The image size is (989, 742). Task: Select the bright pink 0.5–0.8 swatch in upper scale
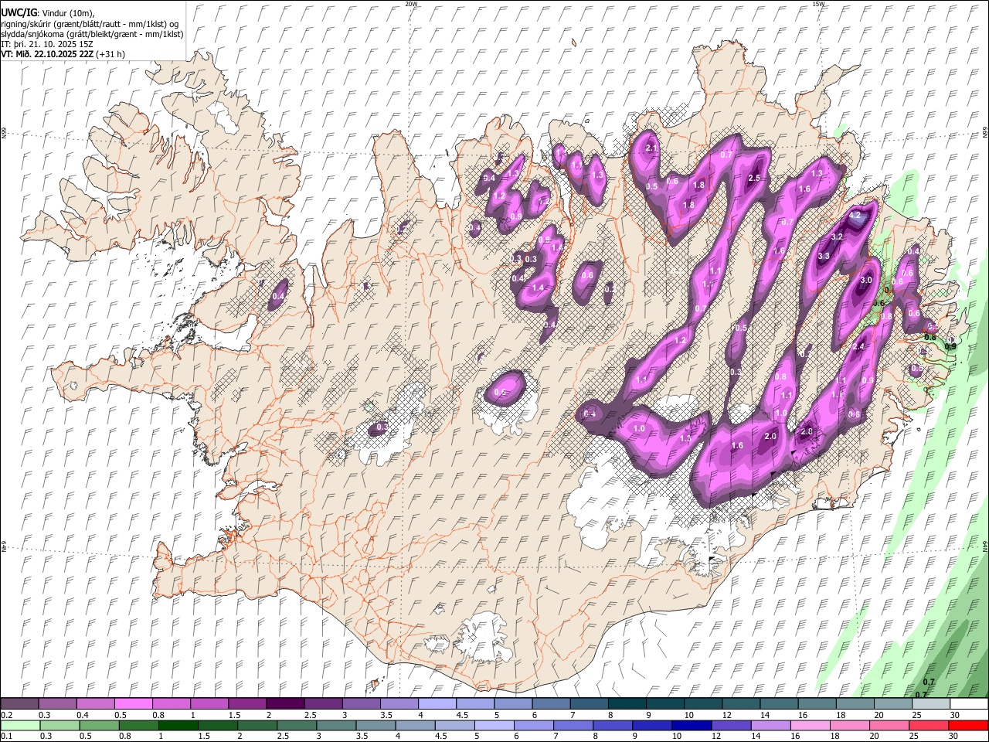[133, 703]
